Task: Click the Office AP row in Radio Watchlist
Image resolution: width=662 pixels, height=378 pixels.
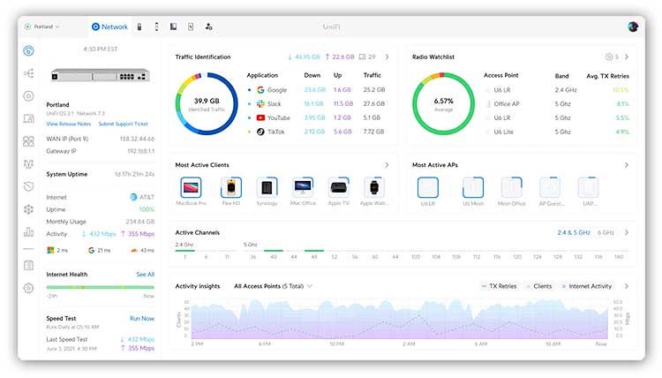Action: [557, 104]
